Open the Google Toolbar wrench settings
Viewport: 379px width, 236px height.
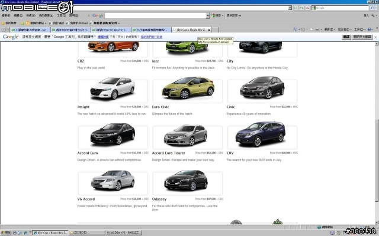coord(374,15)
